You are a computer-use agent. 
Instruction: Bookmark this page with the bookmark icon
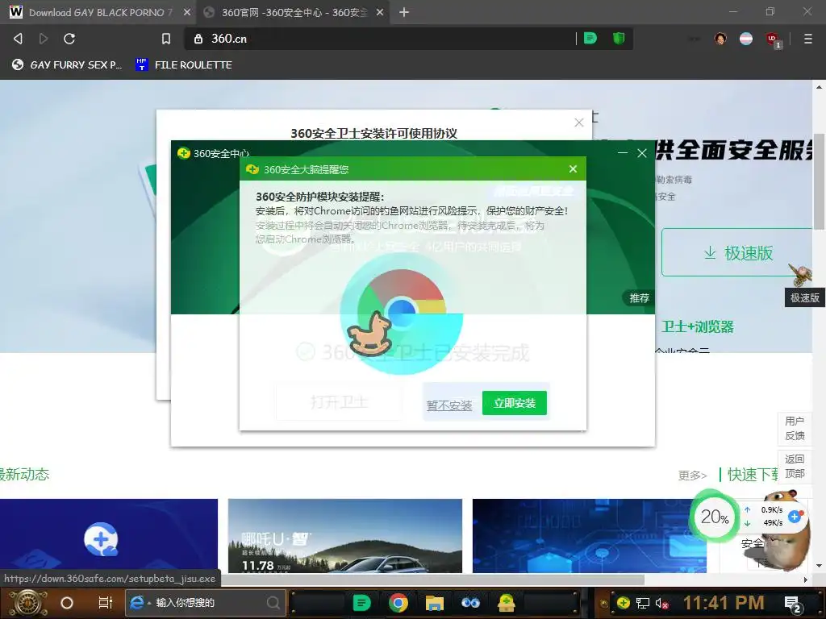click(x=166, y=39)
